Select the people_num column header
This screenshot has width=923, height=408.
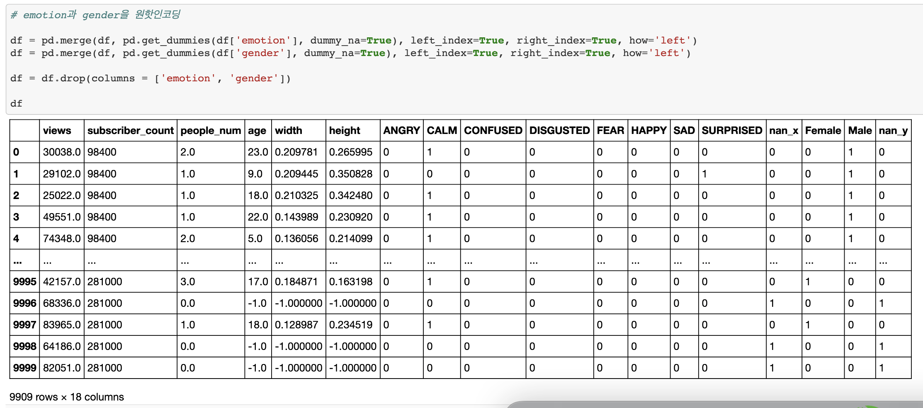211,131
